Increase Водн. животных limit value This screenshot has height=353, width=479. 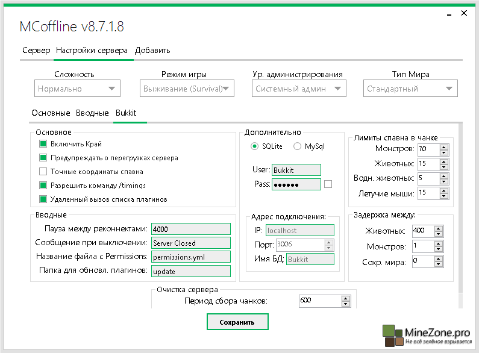pos(444,176)
